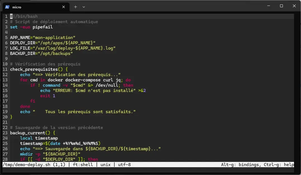Click the maximize window icon
Viewport: 301px width, 175px height.
coord(281,6)
